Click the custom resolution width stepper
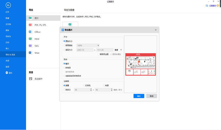This screenshot has height=130, width=221. click(x=91, y=90)
